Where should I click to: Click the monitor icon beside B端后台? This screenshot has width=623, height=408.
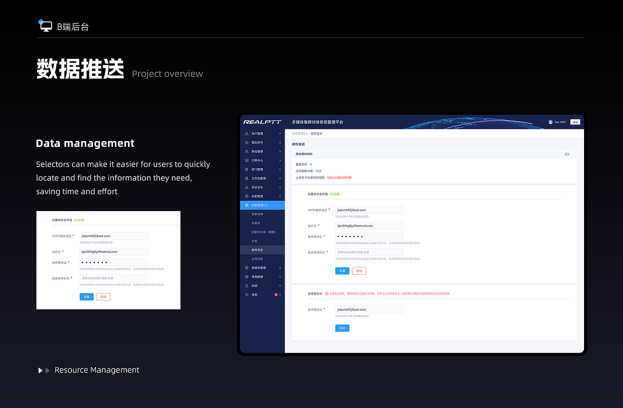click(x=46, y=26)
